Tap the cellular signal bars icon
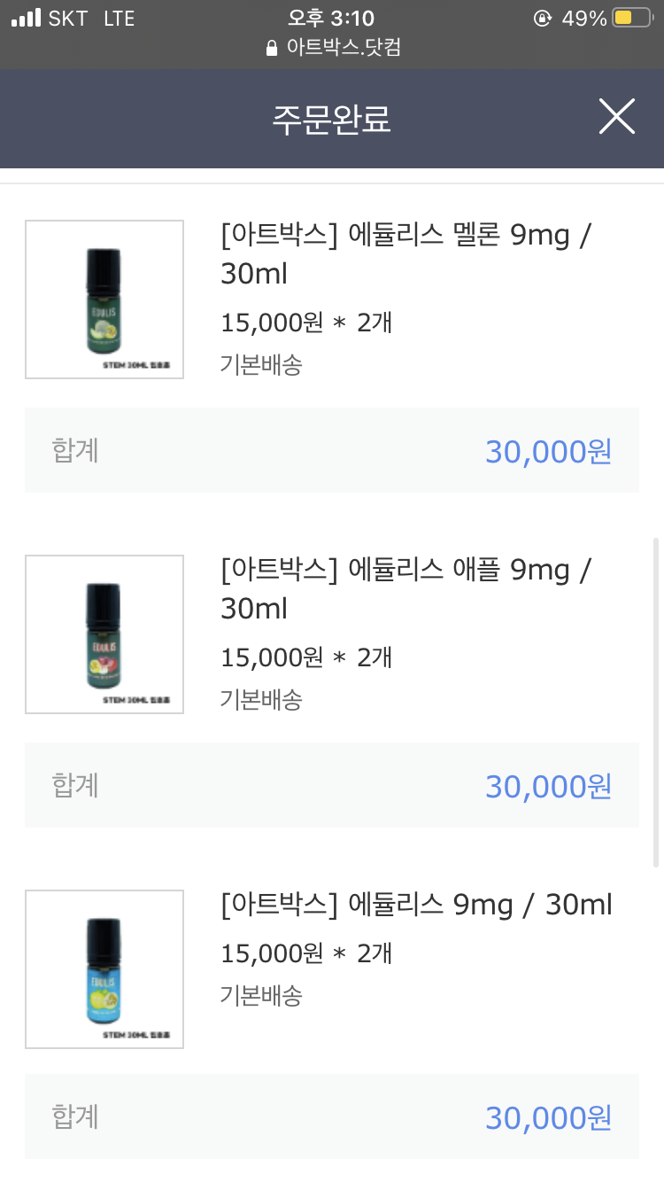 (26, 19)
